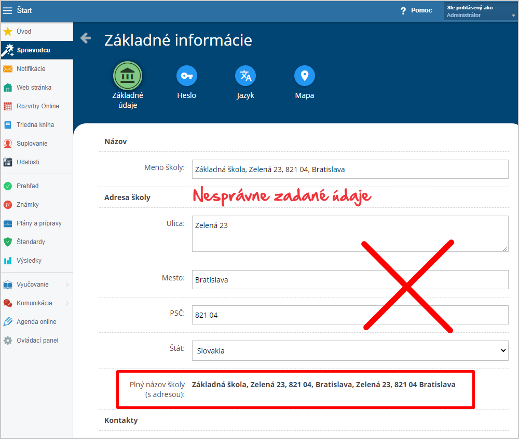Open the Heslo tab label

[x=187, y=95]
